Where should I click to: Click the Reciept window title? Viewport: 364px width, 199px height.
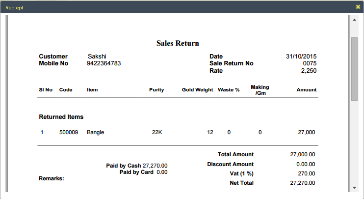coord(14,7)
